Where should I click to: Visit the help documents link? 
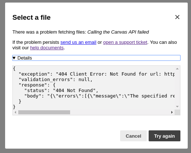click(x=47, y=48)
